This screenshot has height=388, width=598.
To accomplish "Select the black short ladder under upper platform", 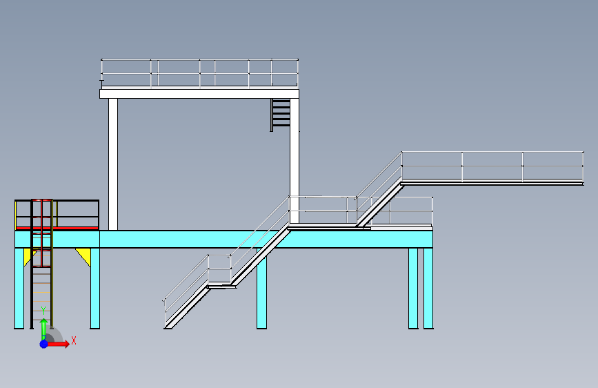I will (280, 115).
